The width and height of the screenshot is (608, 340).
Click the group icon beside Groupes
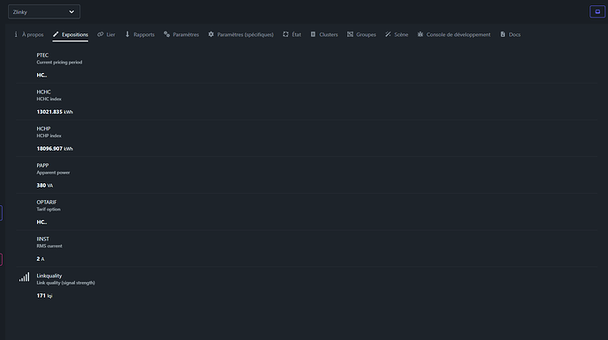(x=350, y=34)
